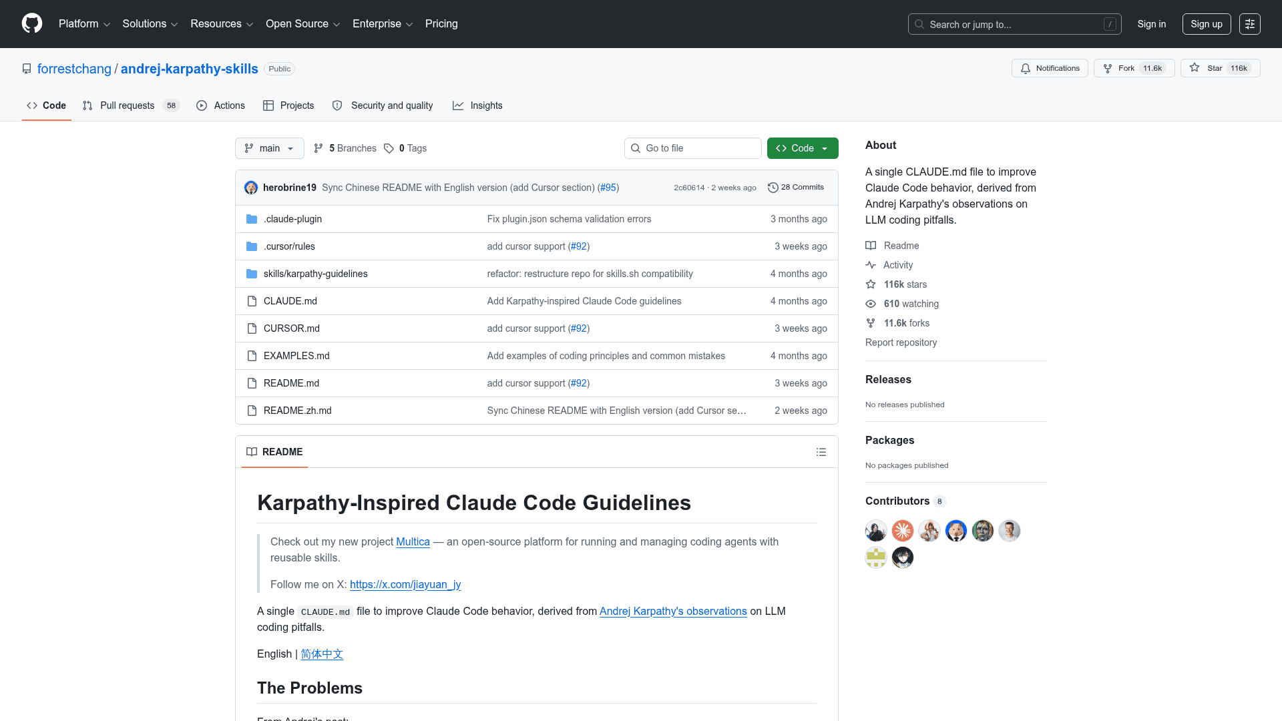Open 'Fix plugin.json schema validation errors' commit
Viewport: 1282px width, 721px height.
[569, 219]
